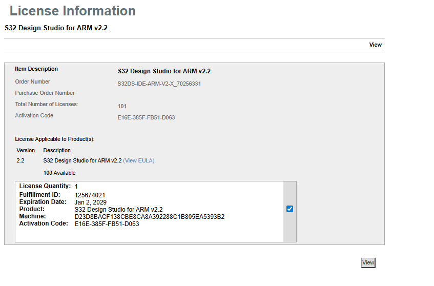Click the Total Number of Licenses label
This screenshot has width=434, height=286.
click(47, 104)
